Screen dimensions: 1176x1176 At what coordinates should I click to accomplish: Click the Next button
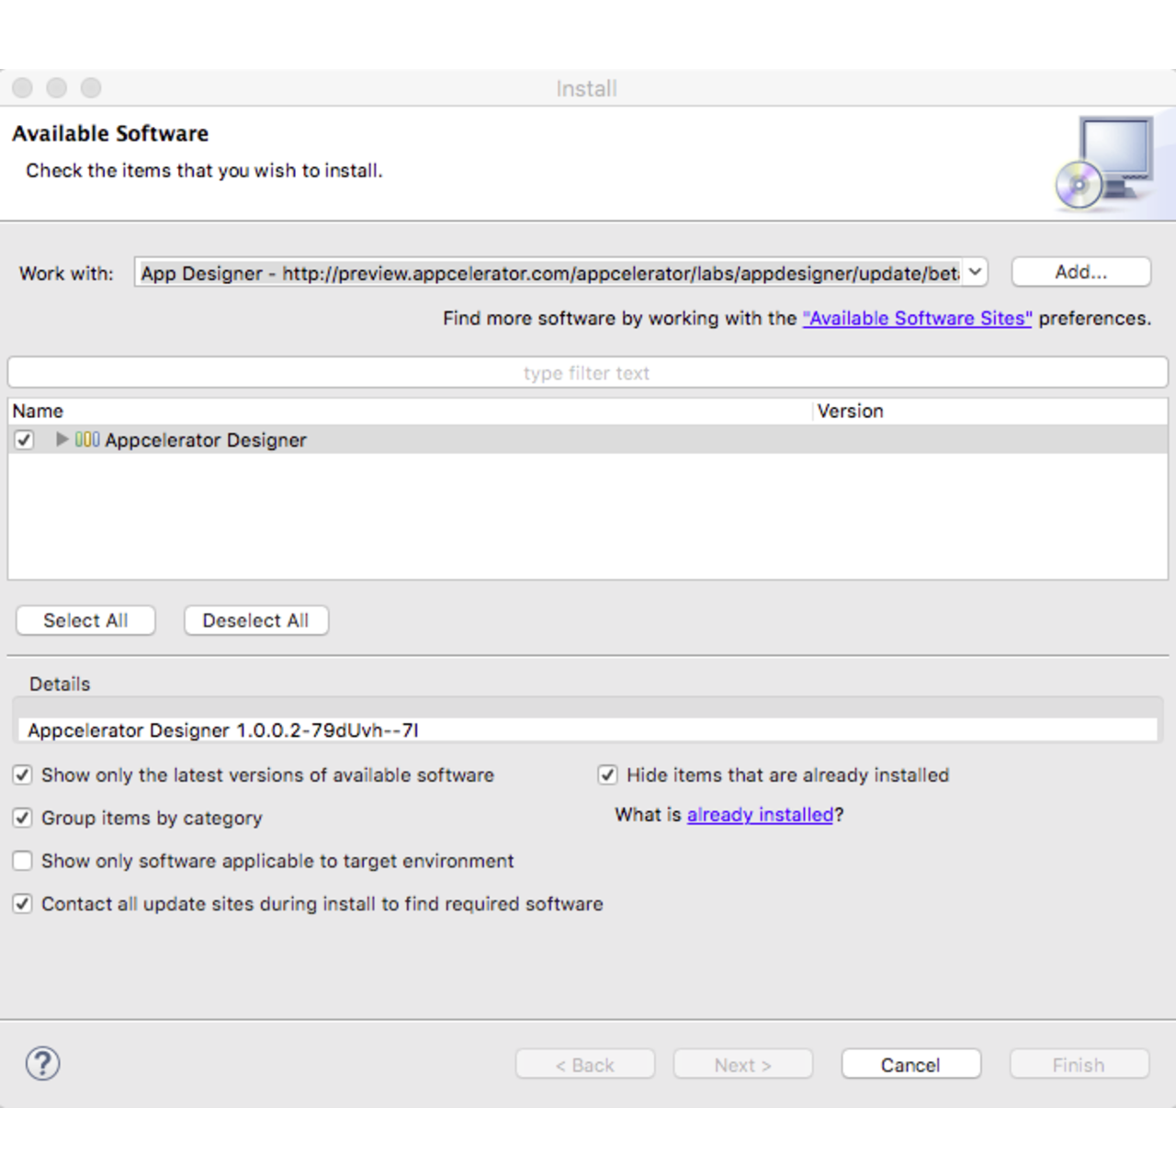tap(742, 1064)
